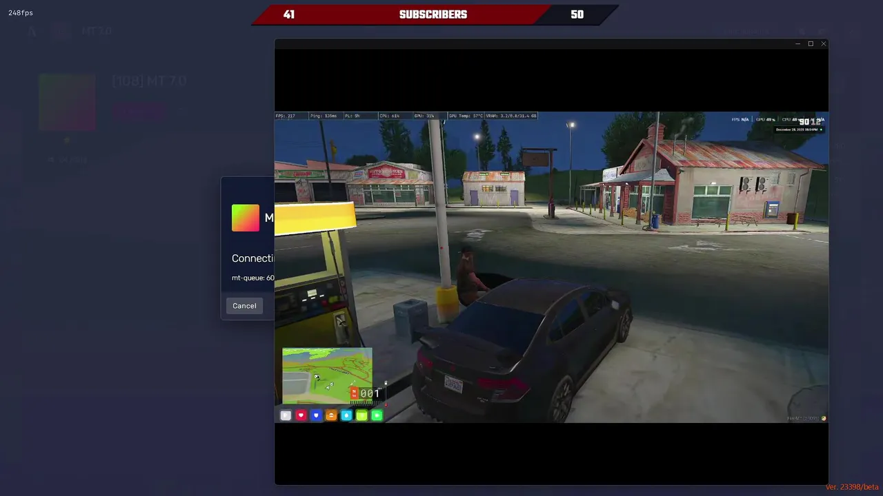Click the date and time overlay in game
This screenshot has width=883, height=496.
(799, 130)
